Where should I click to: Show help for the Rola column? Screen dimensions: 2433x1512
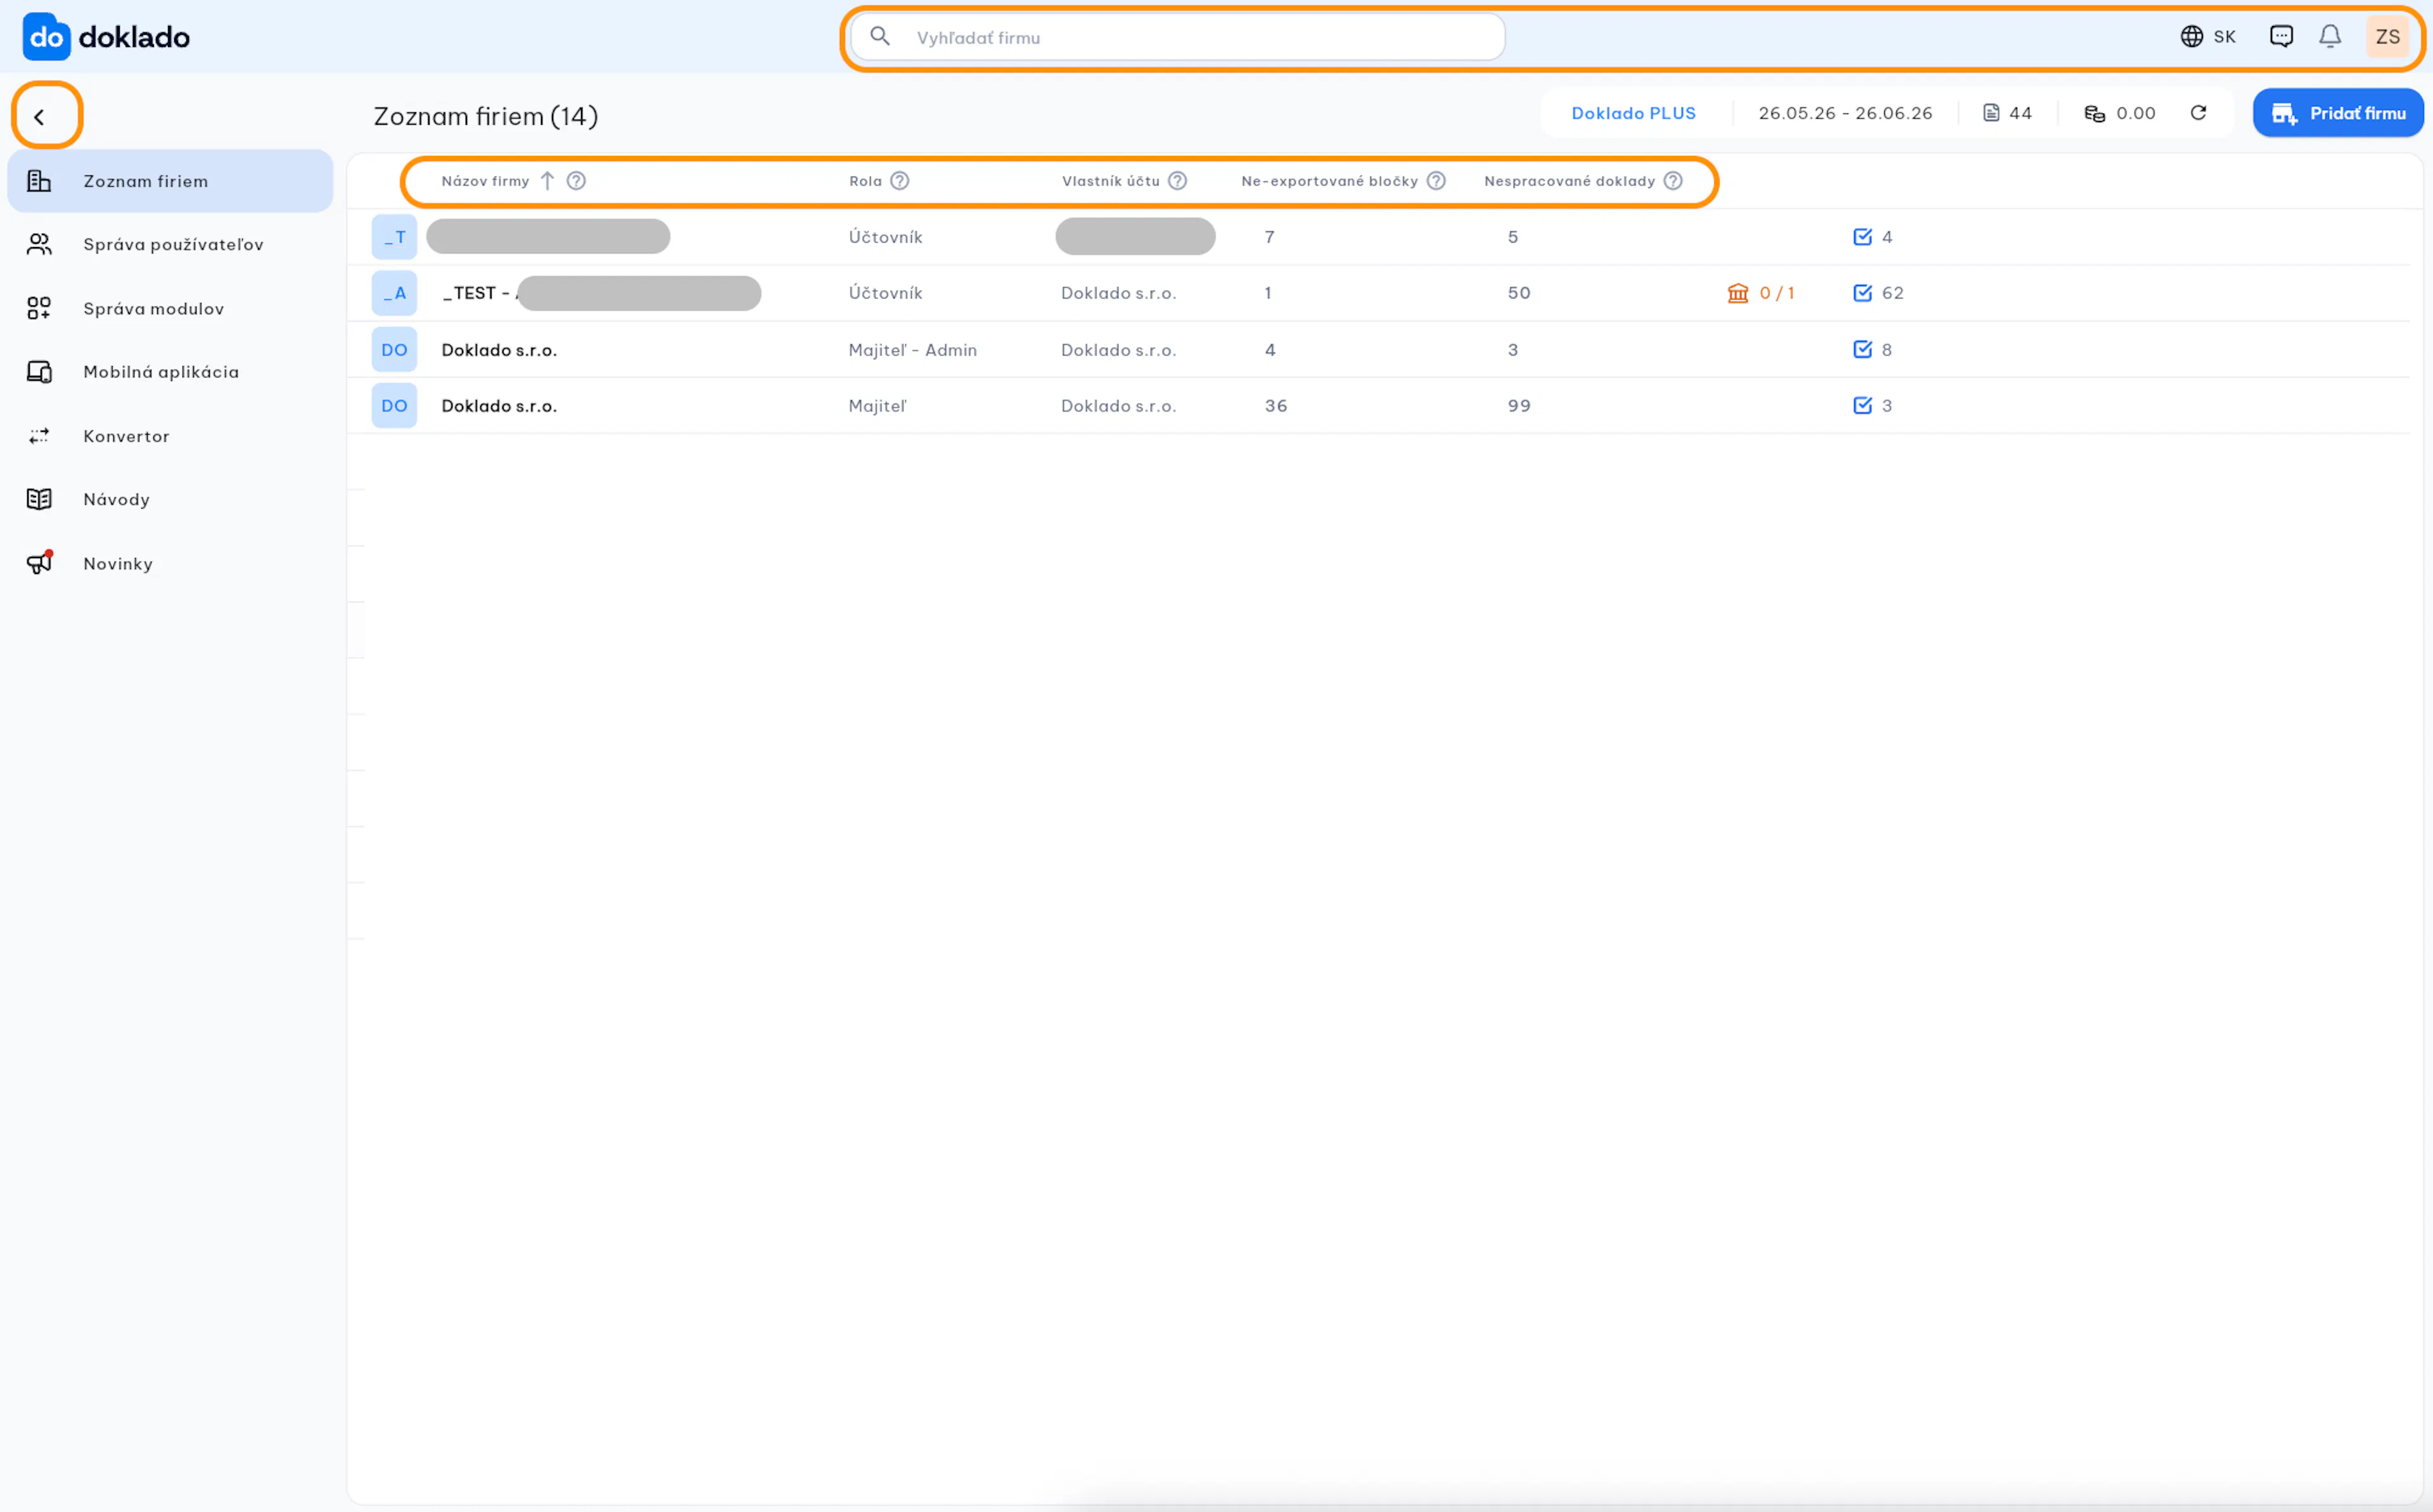pos(900,181)
